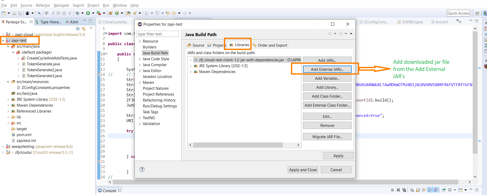
Task: Switch to the Order and Export tab
Action: coord(270,45)
